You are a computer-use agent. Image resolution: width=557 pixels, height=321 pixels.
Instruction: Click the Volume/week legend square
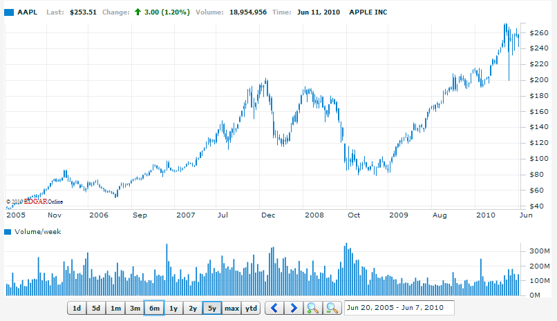[8, 232]
